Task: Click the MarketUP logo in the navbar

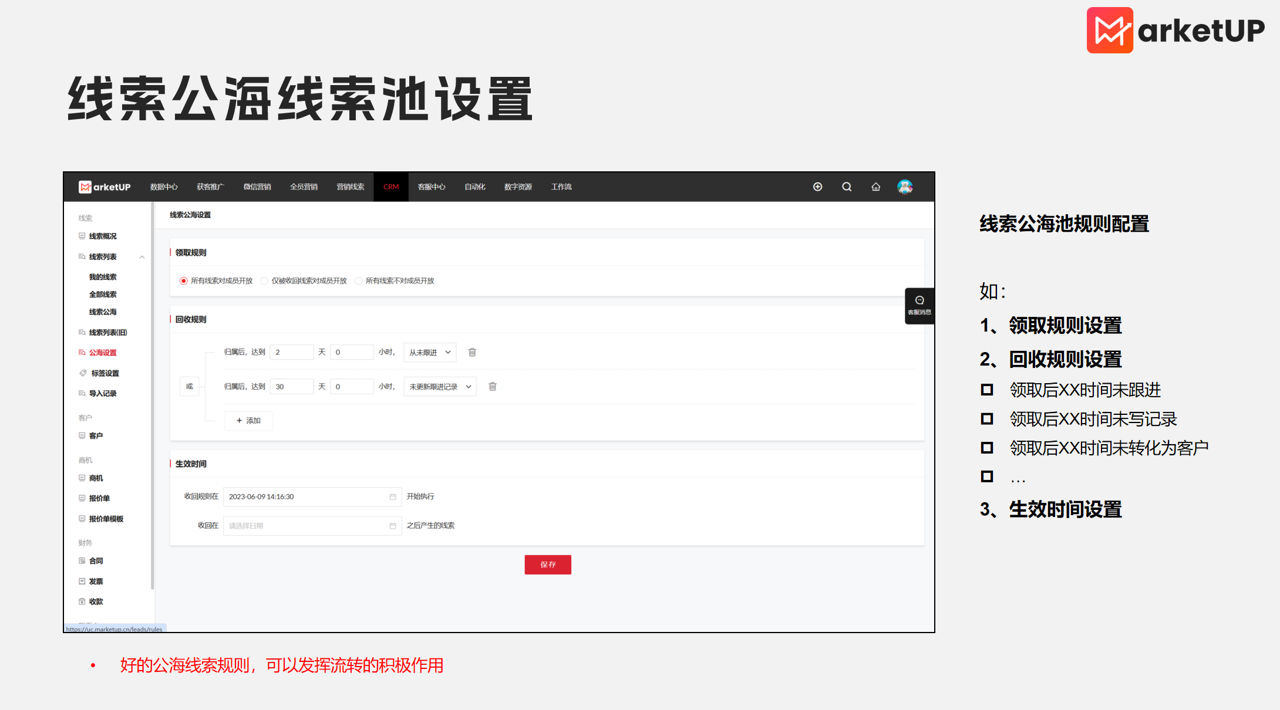Action: tap(105, 187)
